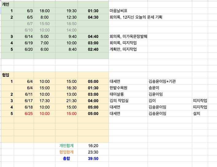
Task: Click the start time 7:00
Action: (x=44, y=43)
